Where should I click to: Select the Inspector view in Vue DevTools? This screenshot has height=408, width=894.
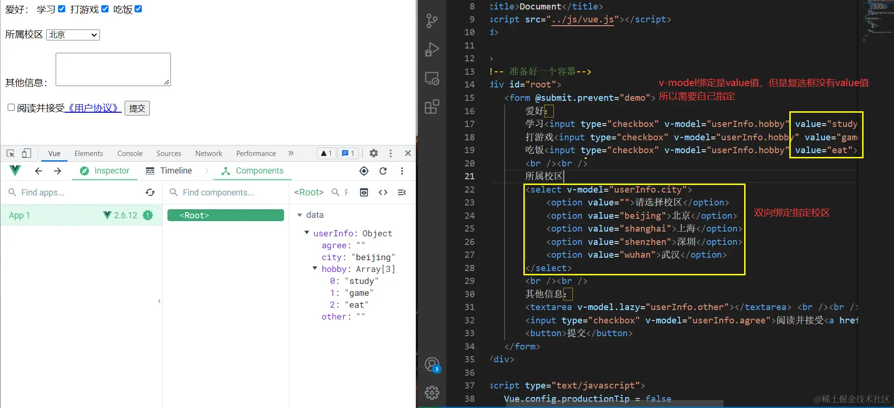[x=105, y=171]
